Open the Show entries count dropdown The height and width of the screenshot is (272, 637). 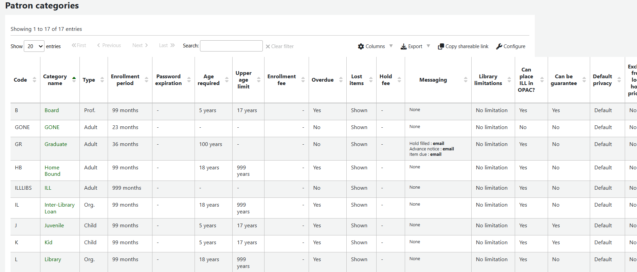(34, 46)
